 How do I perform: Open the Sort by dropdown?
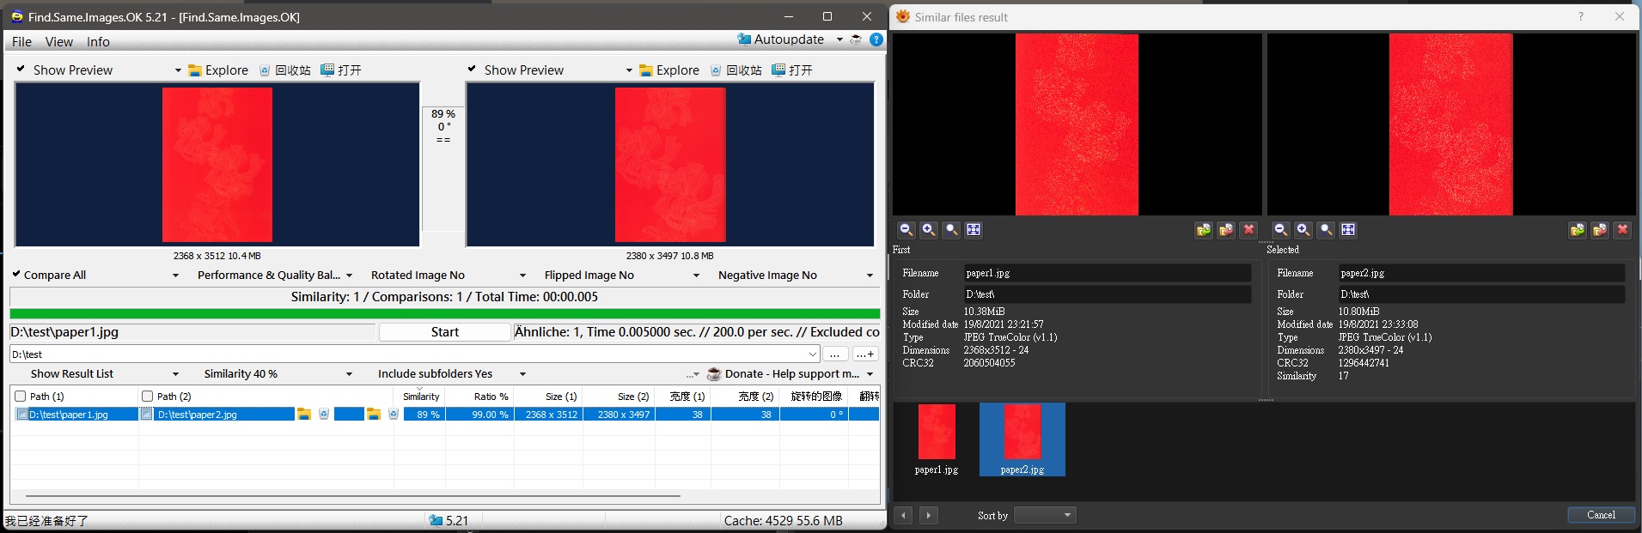click(1045, 515)
